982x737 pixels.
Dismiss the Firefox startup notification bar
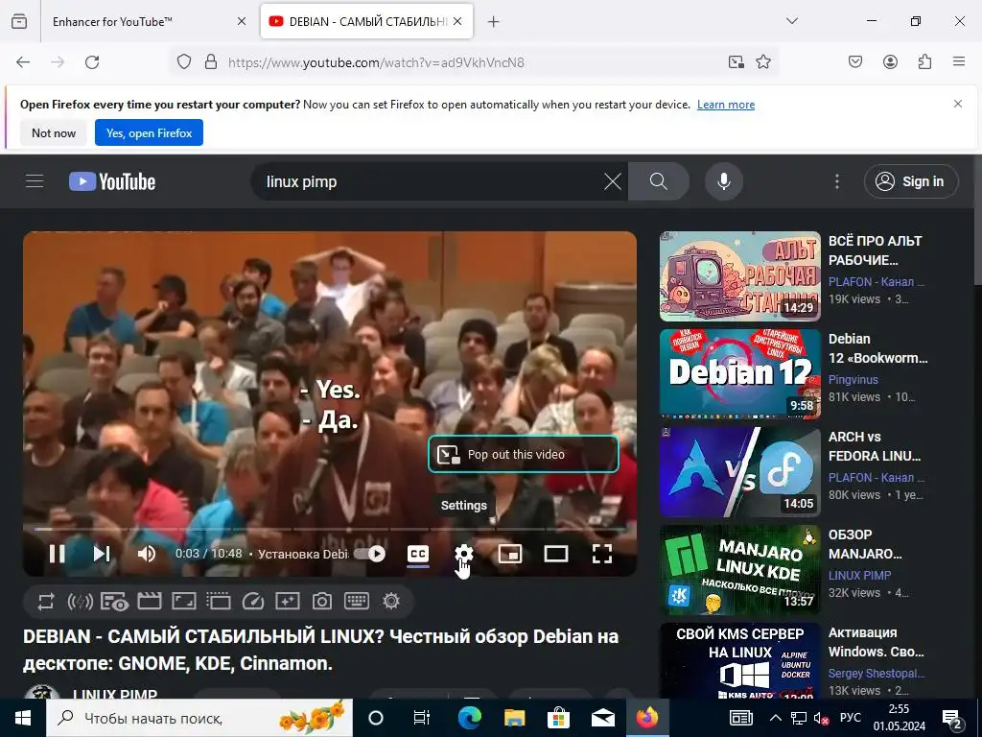point(958,104)
